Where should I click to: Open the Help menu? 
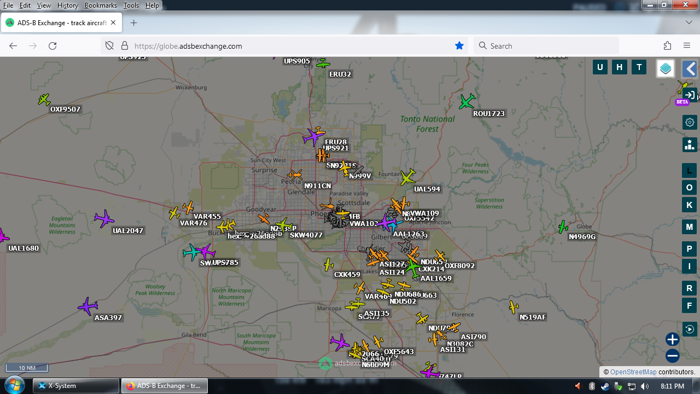[x=152, y=5]
